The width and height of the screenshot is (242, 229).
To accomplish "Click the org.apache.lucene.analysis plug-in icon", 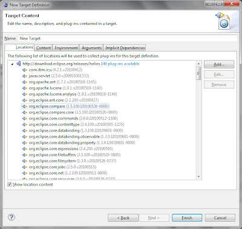I will 25,94.
